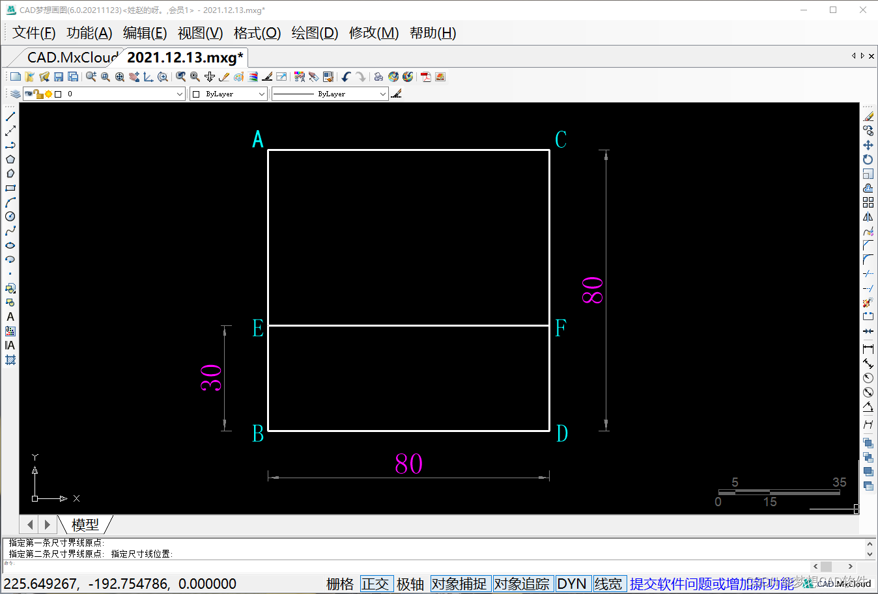The height and width of the screenshot is (594, 878).
Task: Select the 模型 model tab
Action: tap(85, 524)
